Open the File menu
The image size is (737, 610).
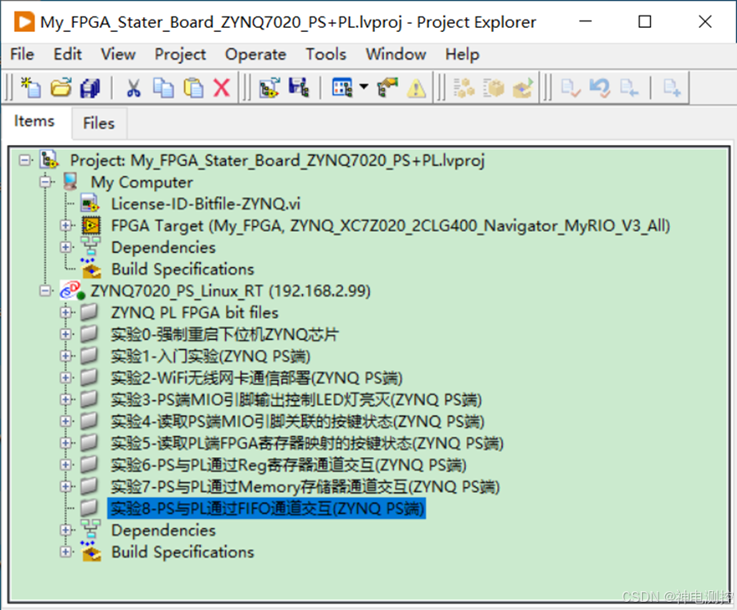[x=22, y=55]
